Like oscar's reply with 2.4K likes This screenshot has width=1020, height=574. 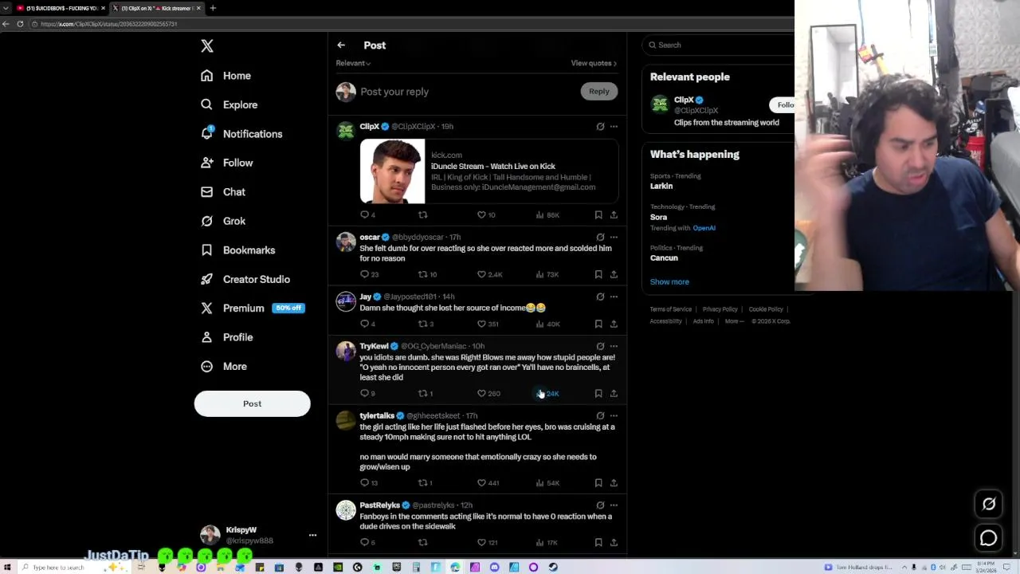coord(489,274)
